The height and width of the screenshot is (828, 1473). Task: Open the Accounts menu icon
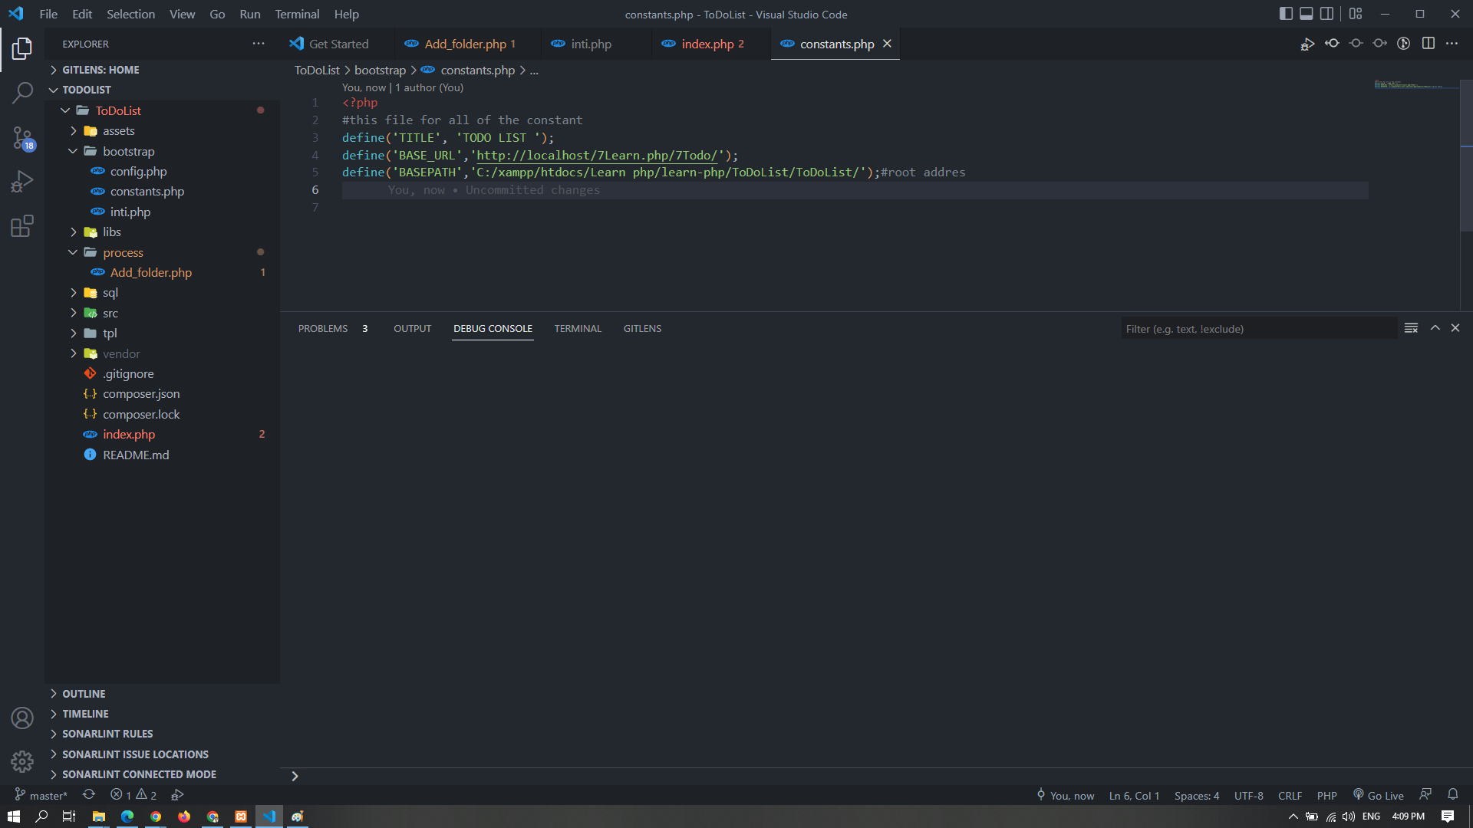(x=22, y=718)
